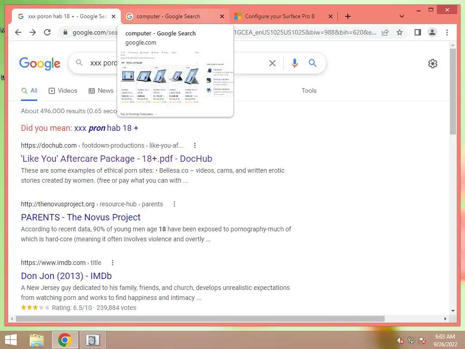The width and height of the screenshot is (465, 349).
Task: Click the horizontal scrollbar left arrow
Action: [12, 319]
